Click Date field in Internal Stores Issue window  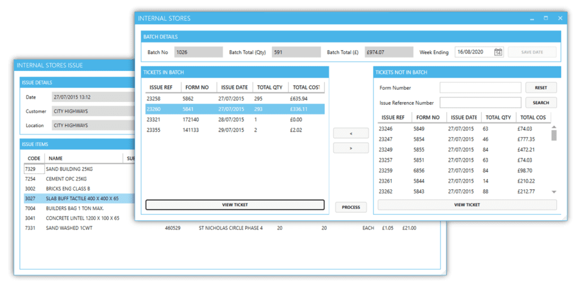click(93, 98)
